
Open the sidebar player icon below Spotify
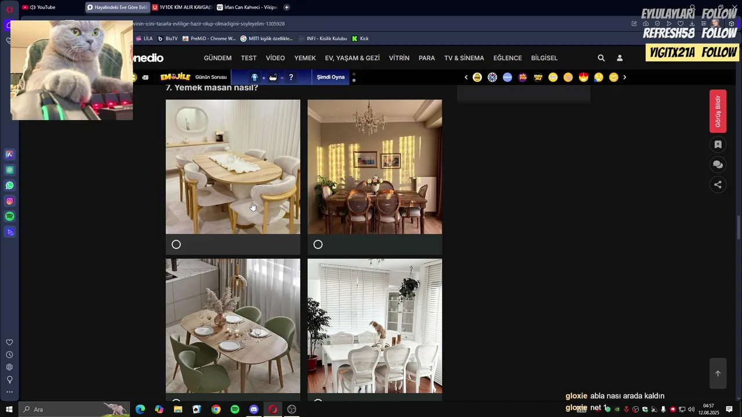9,232
